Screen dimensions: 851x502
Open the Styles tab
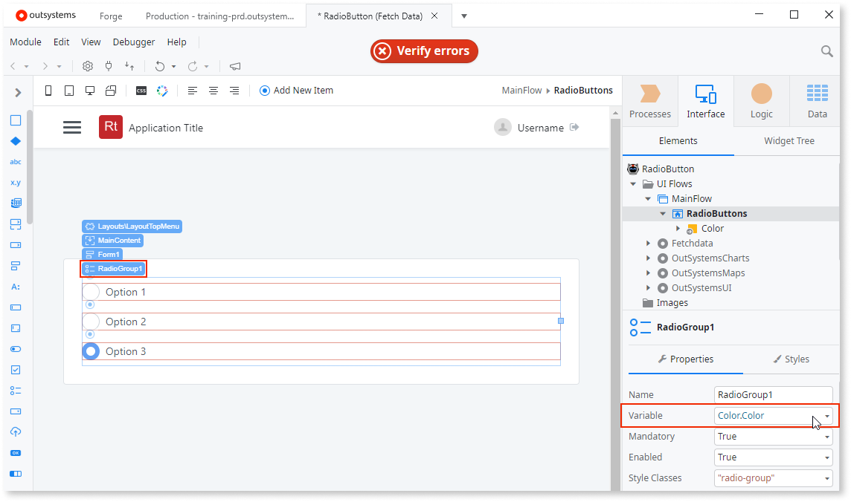791,359
